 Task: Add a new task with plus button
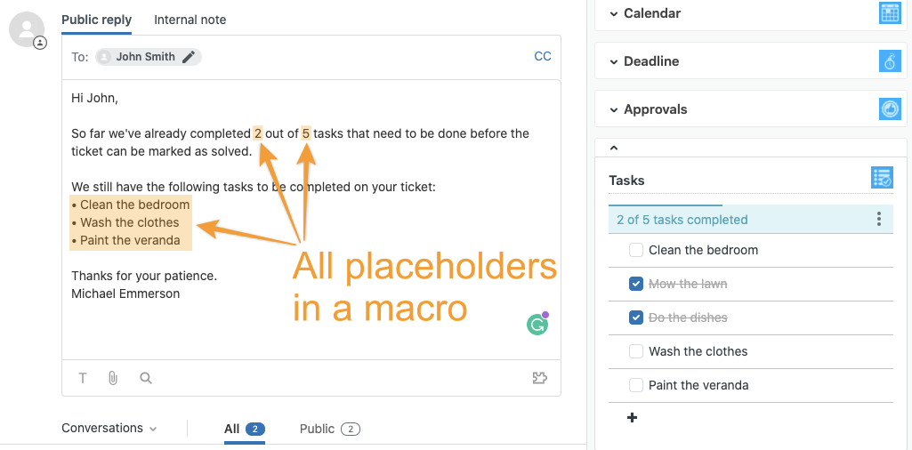(x=633, y=417)
